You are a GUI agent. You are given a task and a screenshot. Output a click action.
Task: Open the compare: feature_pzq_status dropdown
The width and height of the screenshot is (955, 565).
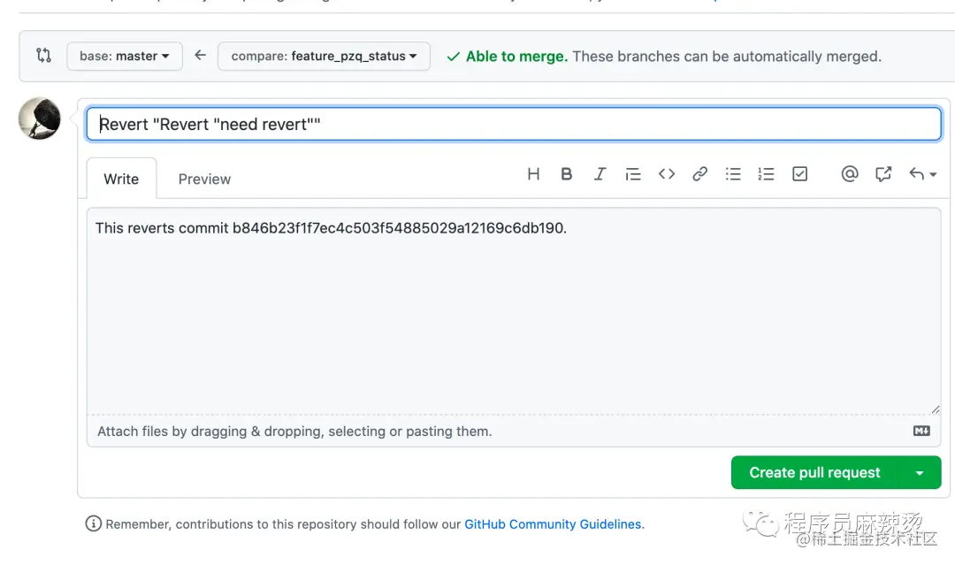click(324, 56)
